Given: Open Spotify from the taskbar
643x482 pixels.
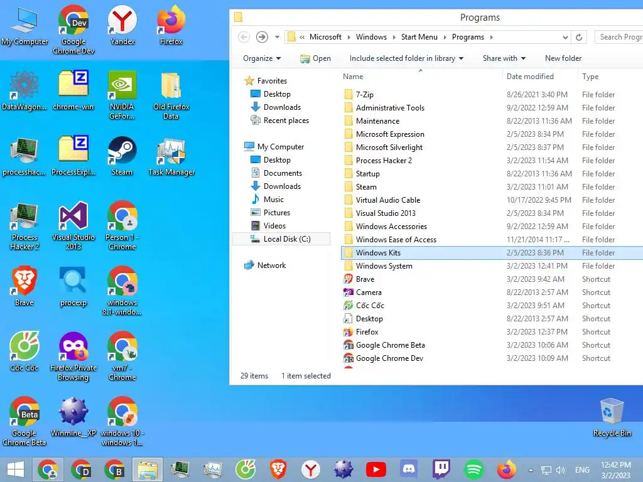Looking at the screenshot, I should tap(473, 469).
